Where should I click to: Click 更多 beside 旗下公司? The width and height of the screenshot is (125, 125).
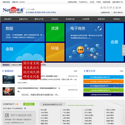pos(122,71)
